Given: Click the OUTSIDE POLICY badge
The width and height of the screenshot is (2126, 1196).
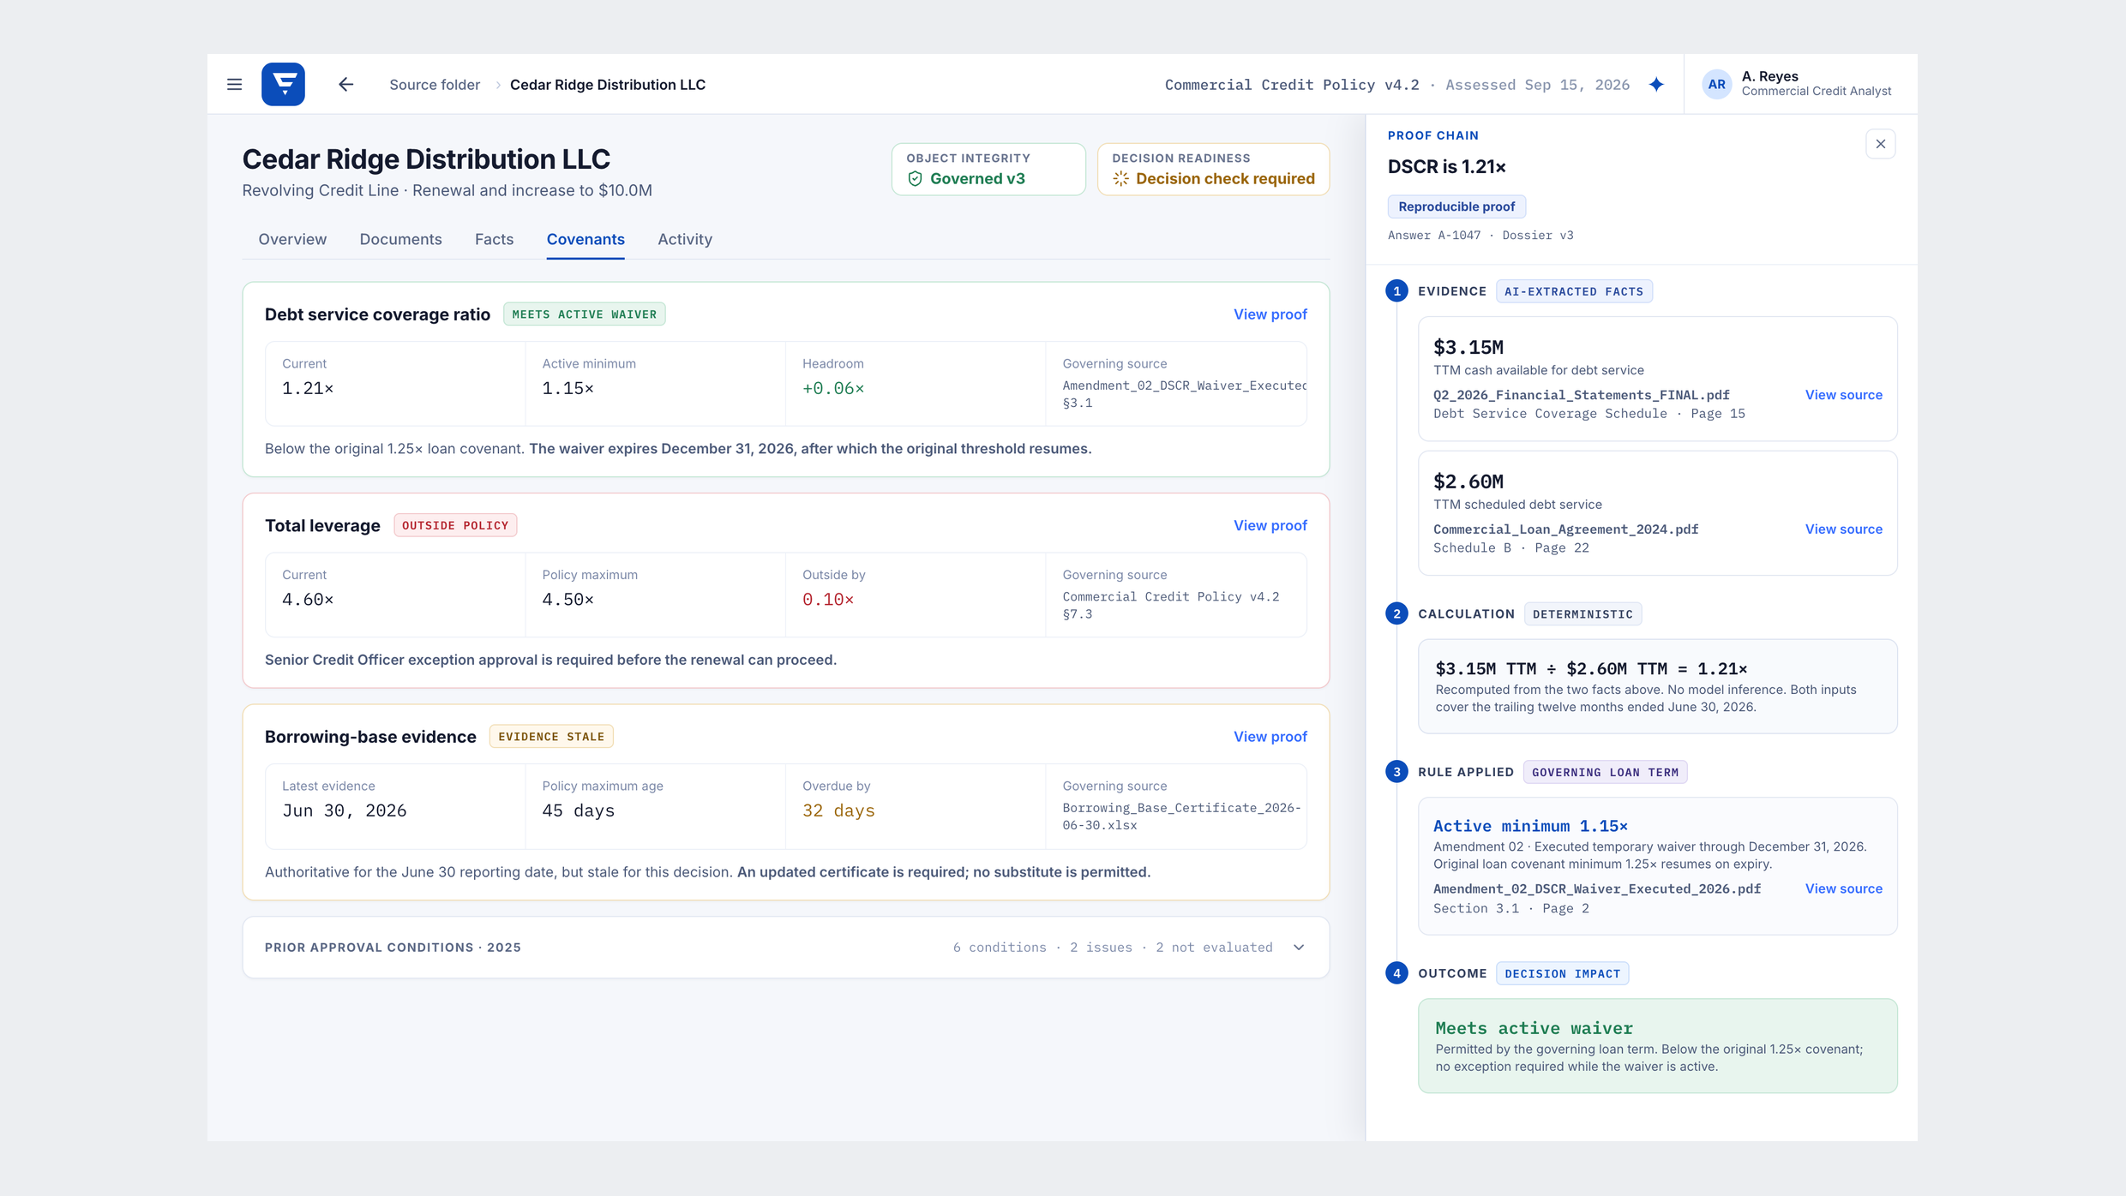Looking at the screenshot, I should click(455, 525).
